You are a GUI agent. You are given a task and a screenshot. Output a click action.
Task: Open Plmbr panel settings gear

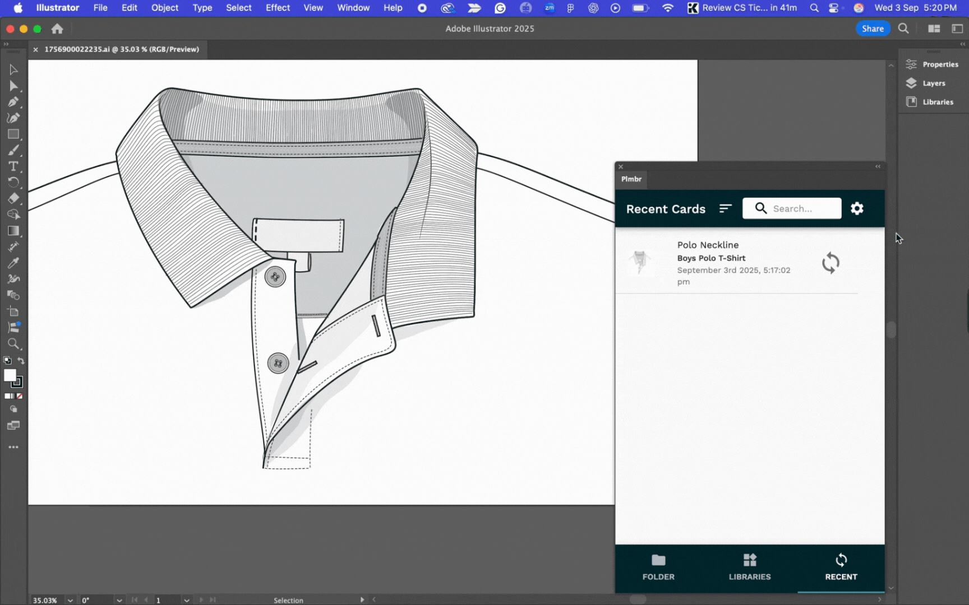pos(857,208)
